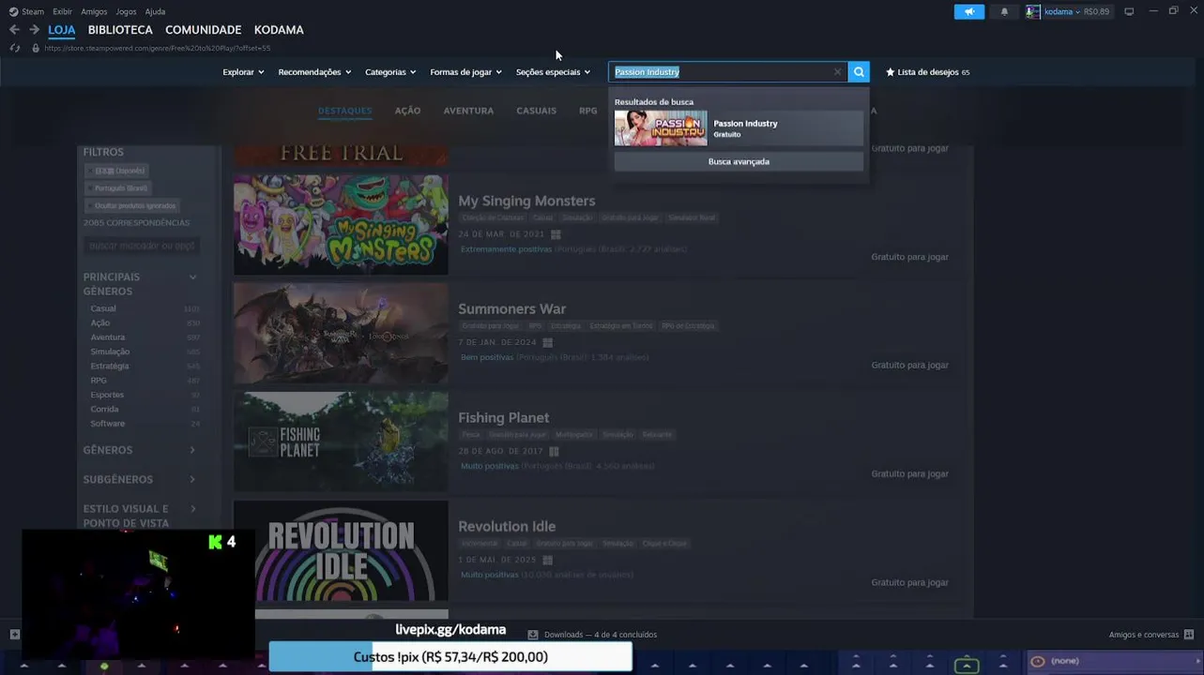Click the Windows platform icon for Fishing Planet
The width and height of the screenshot is (1204, 675).
pyautogui.click(x=554, y=452)
